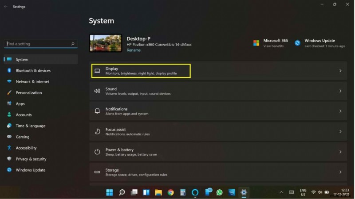Open the Focus assist row

click(x=218, y=131)
